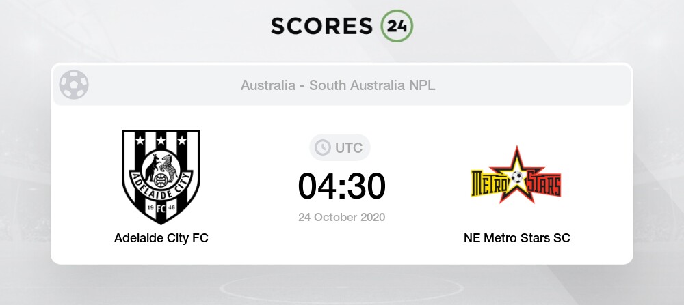Click the 04:30 kickoff time
This screenshot has width=684, height=305.
coord(341,186)
